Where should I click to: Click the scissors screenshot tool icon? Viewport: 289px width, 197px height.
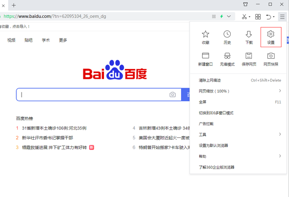click(x=245, y=16)
